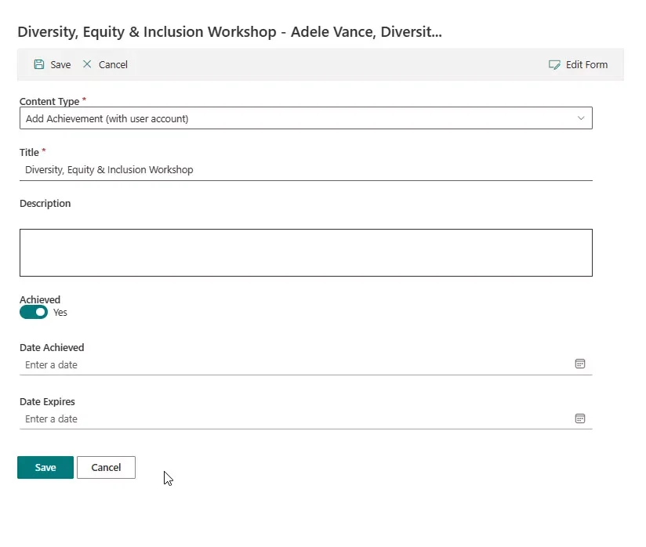Select the 'Cancel' text in the top command bar
Screen dimensions: 646x547
coord(113,65)
